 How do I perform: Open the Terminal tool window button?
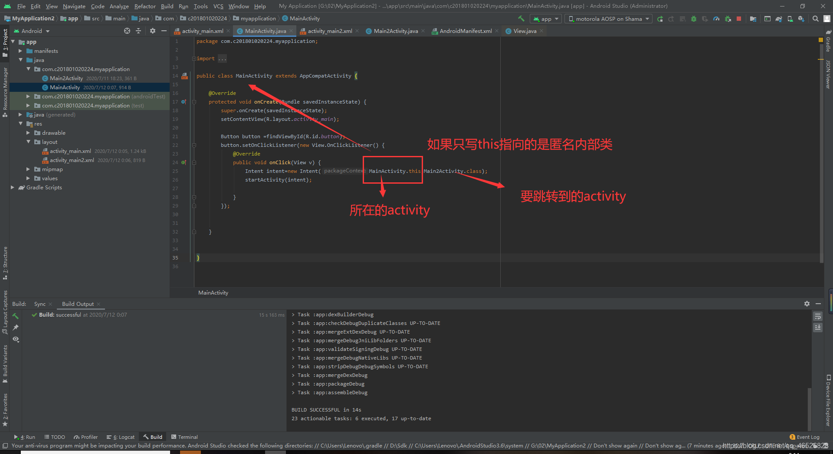point(184,437)
